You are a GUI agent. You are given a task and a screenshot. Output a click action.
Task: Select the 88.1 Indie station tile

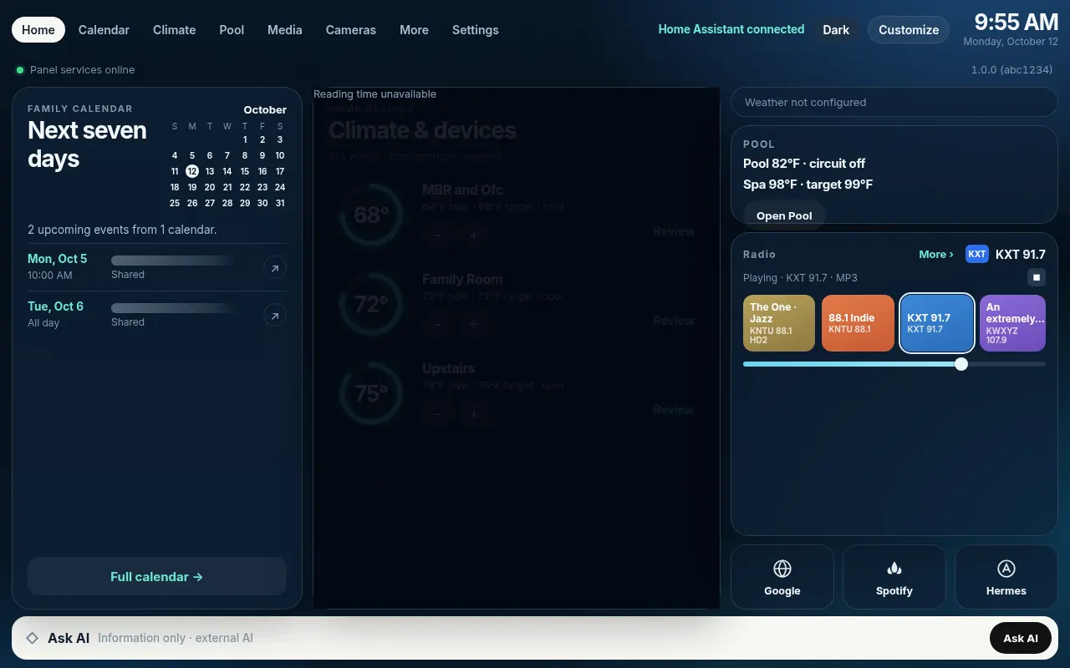[x=858, y=323]
